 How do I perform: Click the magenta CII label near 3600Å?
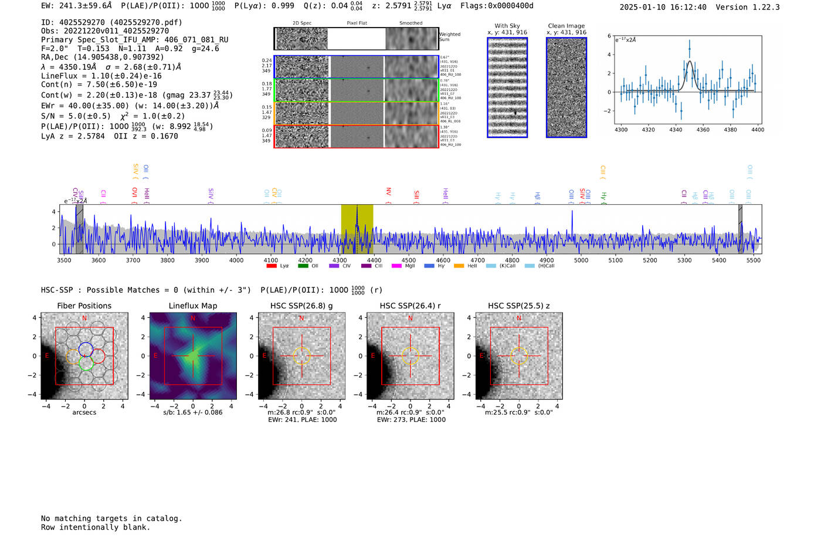coord(103,196)
